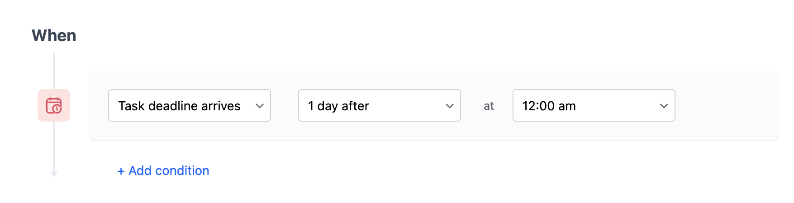Screen dimensions: 794x203
Task: Click the vertical timeline line below When
Action: 54,71
